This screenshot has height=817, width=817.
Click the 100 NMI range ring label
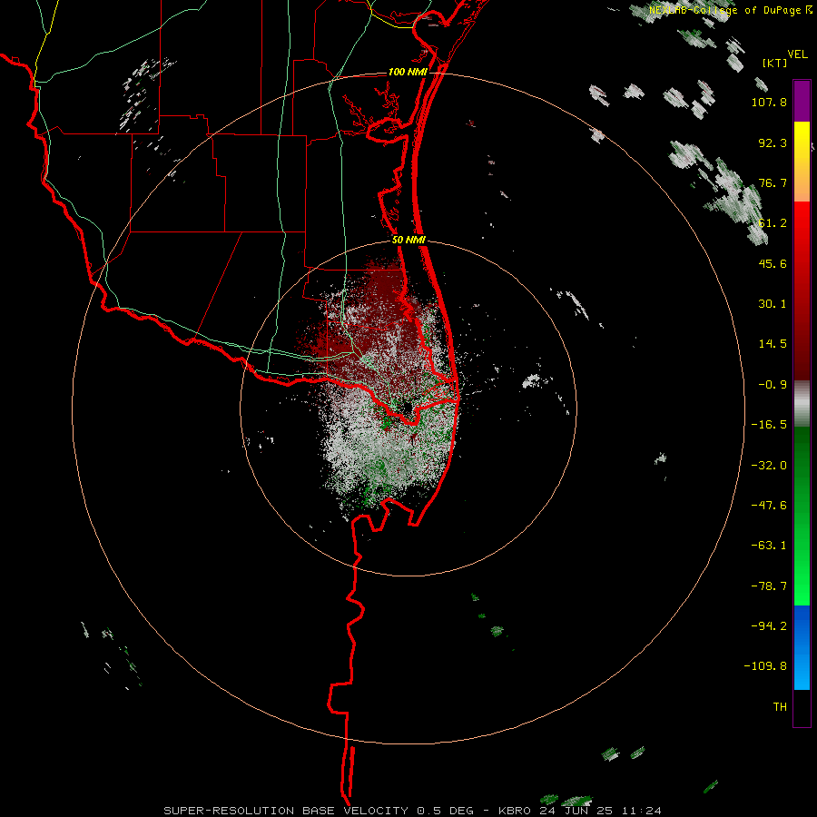click(x=408, y=72)
